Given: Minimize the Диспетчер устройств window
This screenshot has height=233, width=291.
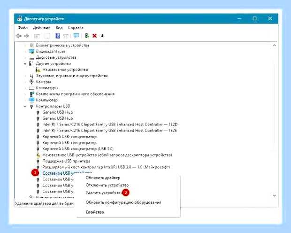Looking at the screenshot, I should [239, 19].
